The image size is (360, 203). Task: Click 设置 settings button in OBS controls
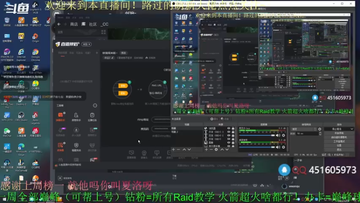pos(339,145)
